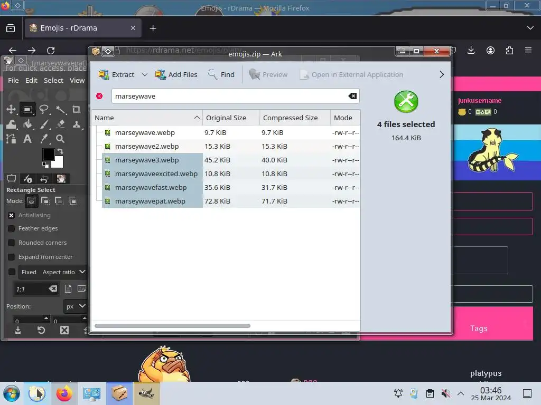541x405 pixels.
Task: Enable Rounded corners option
Action: [12, 243]
